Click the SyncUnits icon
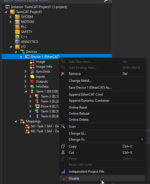150x184 pixels. 32,72
